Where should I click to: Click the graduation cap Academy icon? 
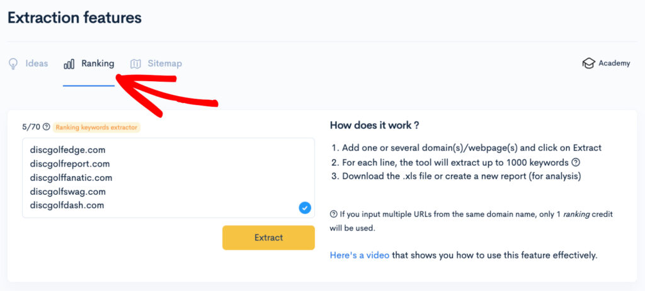tap(588, 63)
